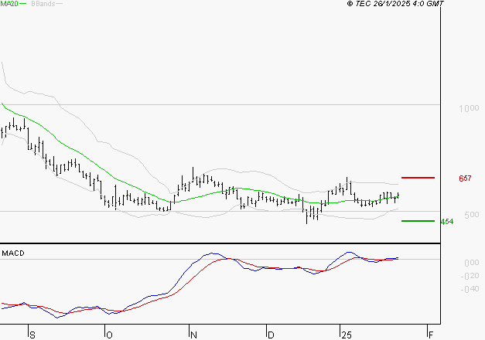Viewport: 485px width, 340px height.
Task: Click the red 657 price label
Action: point(465,178)
